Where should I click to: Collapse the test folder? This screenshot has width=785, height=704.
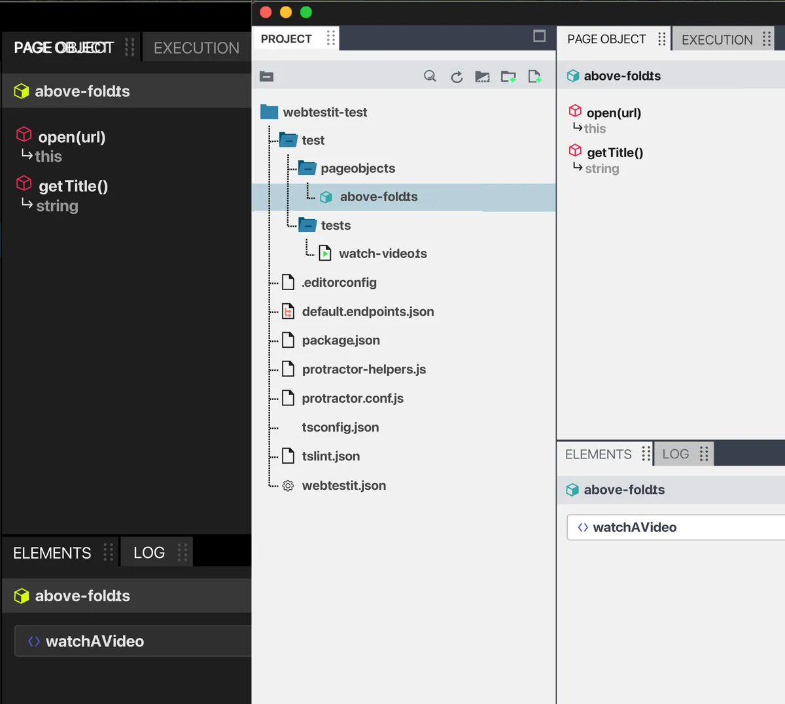[x=288, y=139]
